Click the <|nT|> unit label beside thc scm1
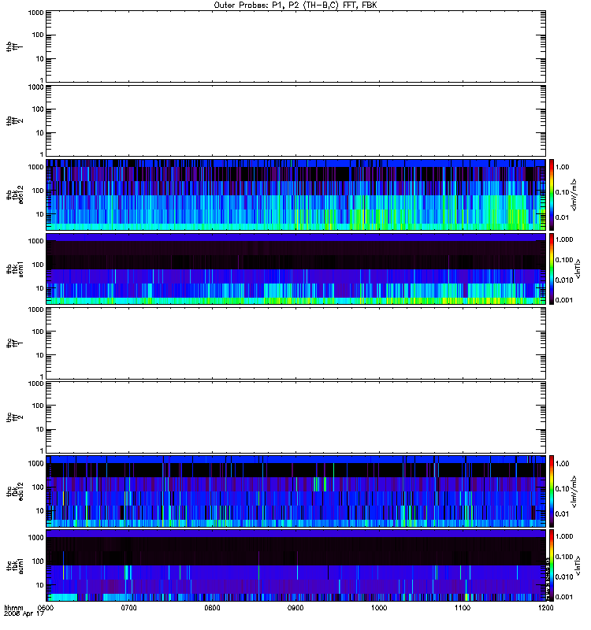591x630 pixels. pos(578,565)
